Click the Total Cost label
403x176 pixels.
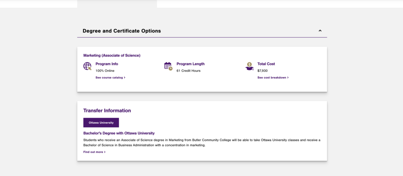tap(266, 64)
